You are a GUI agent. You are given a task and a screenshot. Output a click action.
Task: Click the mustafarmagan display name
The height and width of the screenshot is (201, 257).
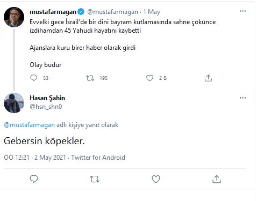tap(53, 12)
